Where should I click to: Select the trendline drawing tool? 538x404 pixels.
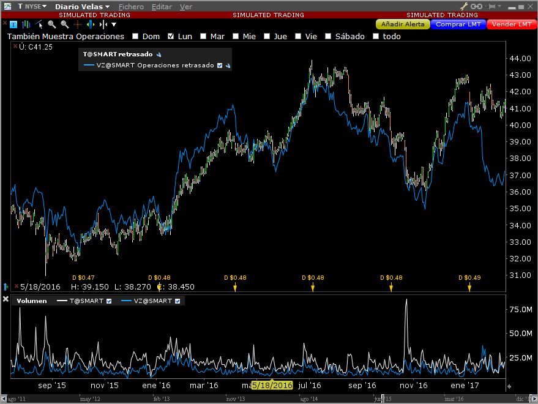pyautogui.click(x=39, y=24)
